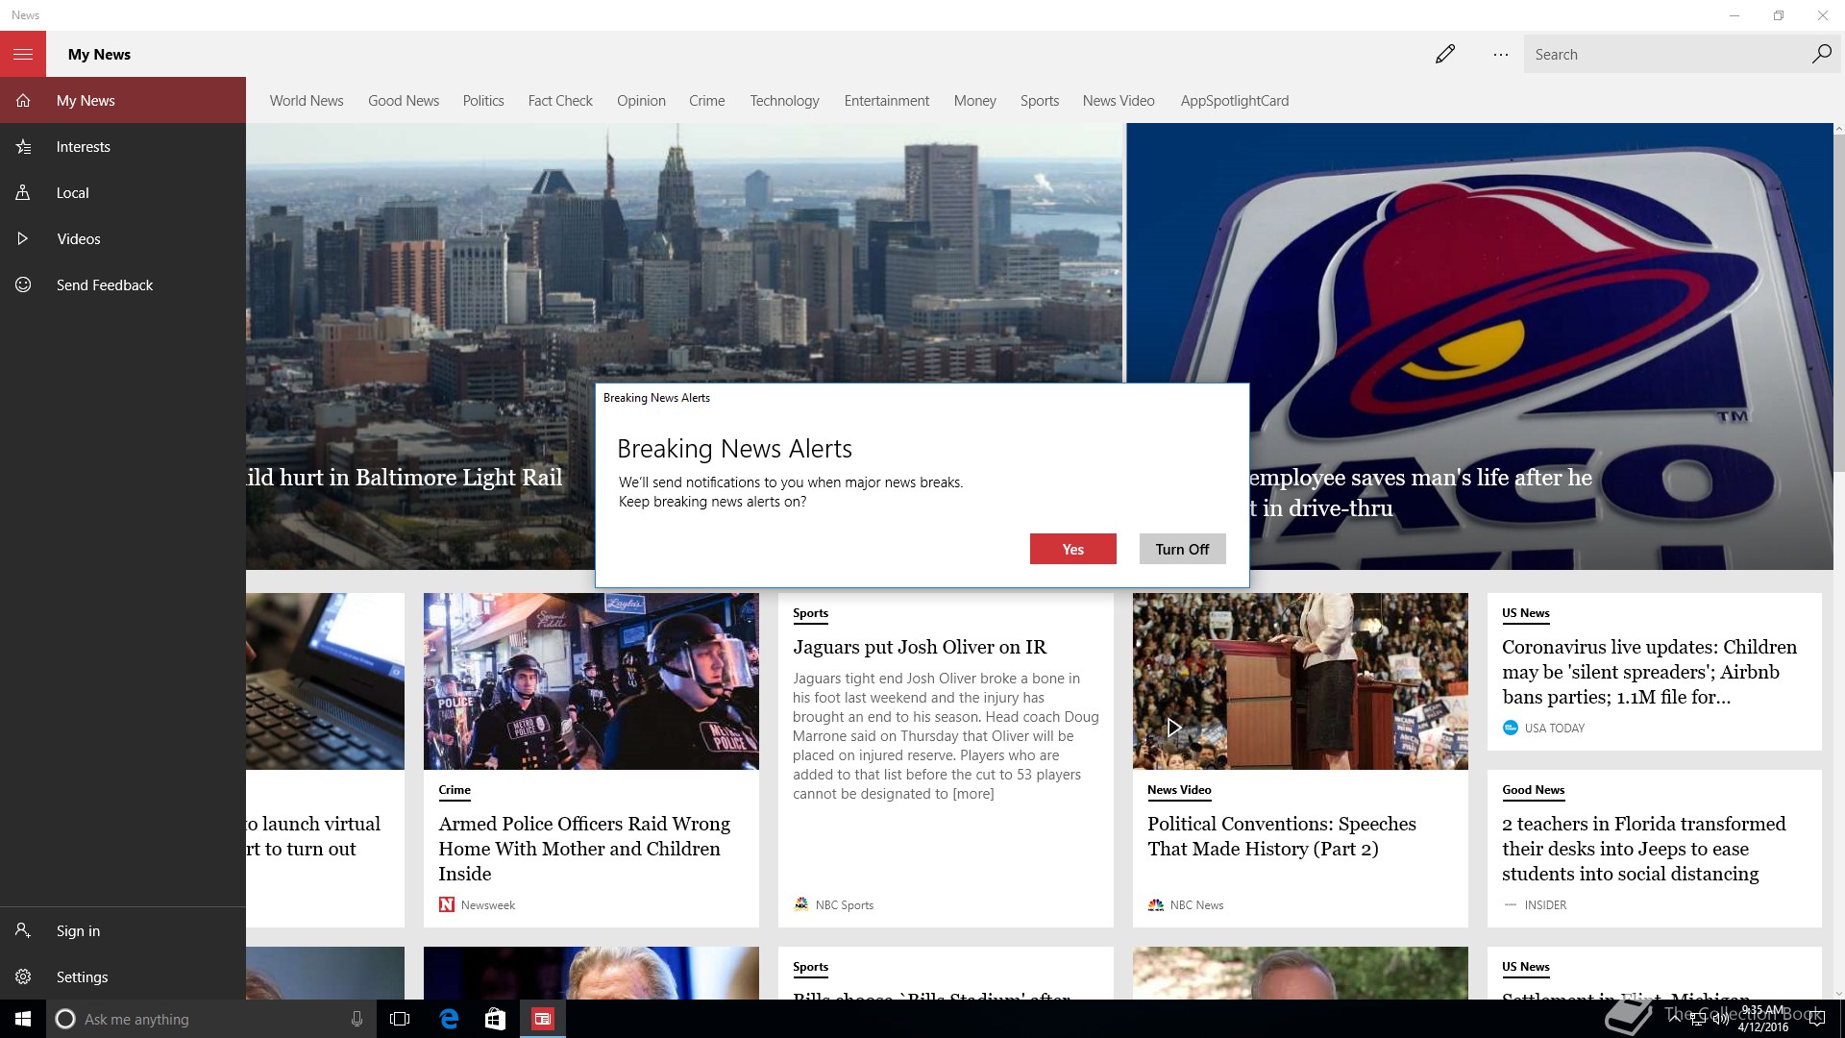Click the Sign in person icon

tap(23, 930)
